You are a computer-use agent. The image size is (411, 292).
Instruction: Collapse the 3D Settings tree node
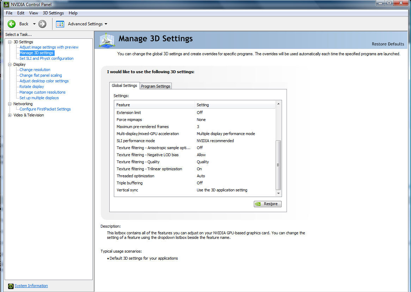tap(10, 42)
